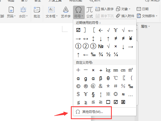Insert the § section symbol
The image size is (161, 121).
pos(93,94)
